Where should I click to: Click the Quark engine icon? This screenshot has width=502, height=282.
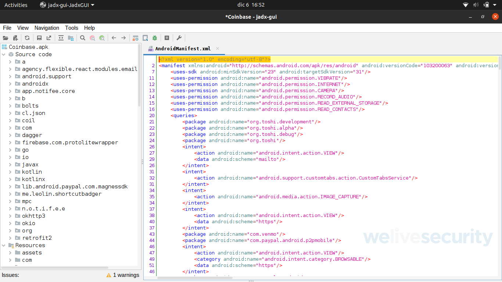(145, 38)
